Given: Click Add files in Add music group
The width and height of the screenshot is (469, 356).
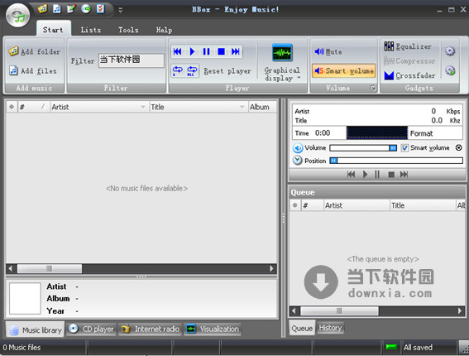Looking at the screenshot, I should (33, 71).
